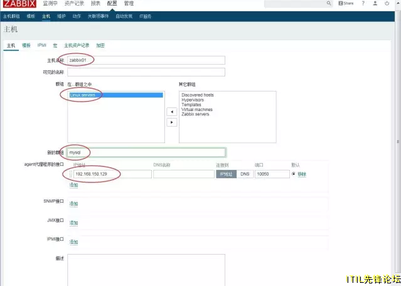Switch connection to IP地址 toggle
401x286 pixels.
(x=226, y=174)
